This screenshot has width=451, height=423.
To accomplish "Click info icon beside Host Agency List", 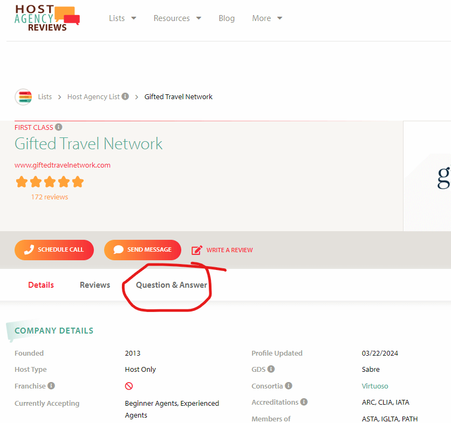I will [x=125, y=96].
